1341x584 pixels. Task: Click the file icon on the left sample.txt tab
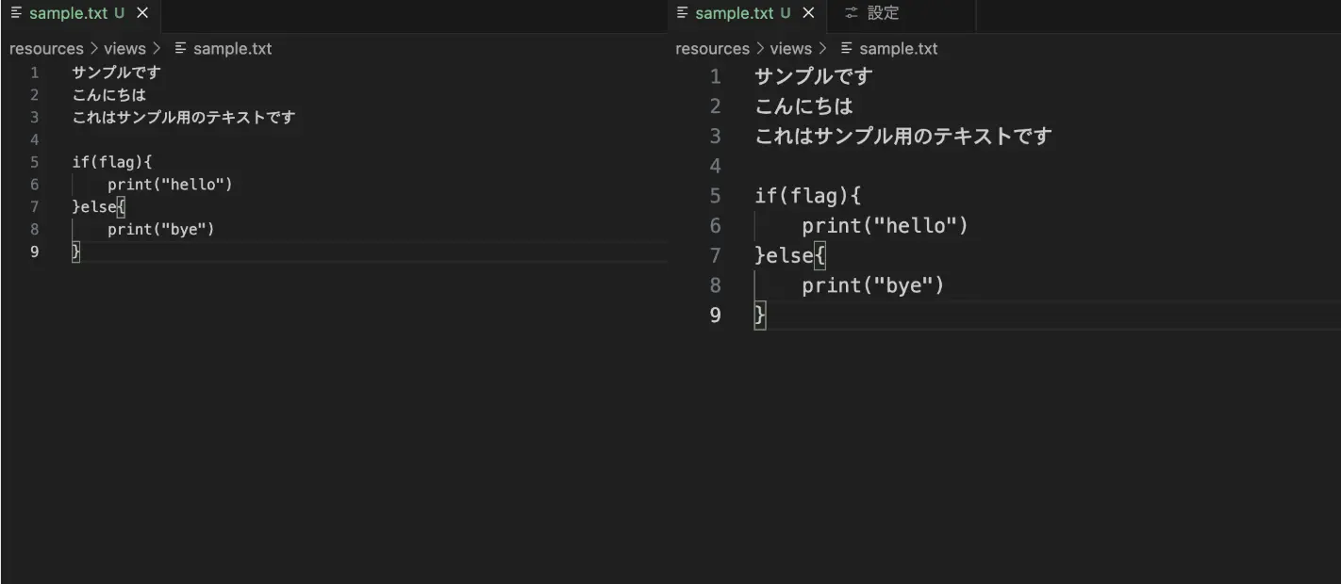[16, 13]
